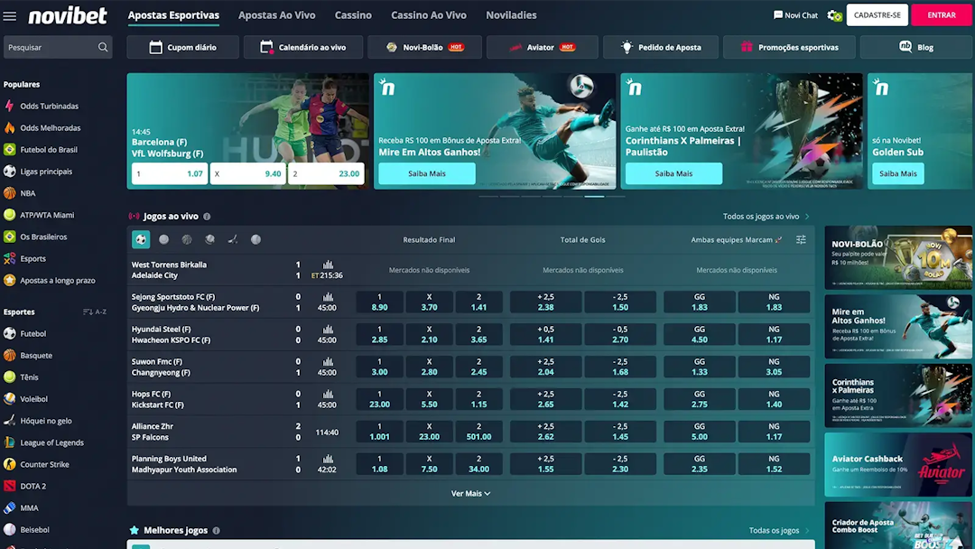Click the DOTA 2 sidebar icon
Viewport: 975px width, 549px height.
(9, 486)
